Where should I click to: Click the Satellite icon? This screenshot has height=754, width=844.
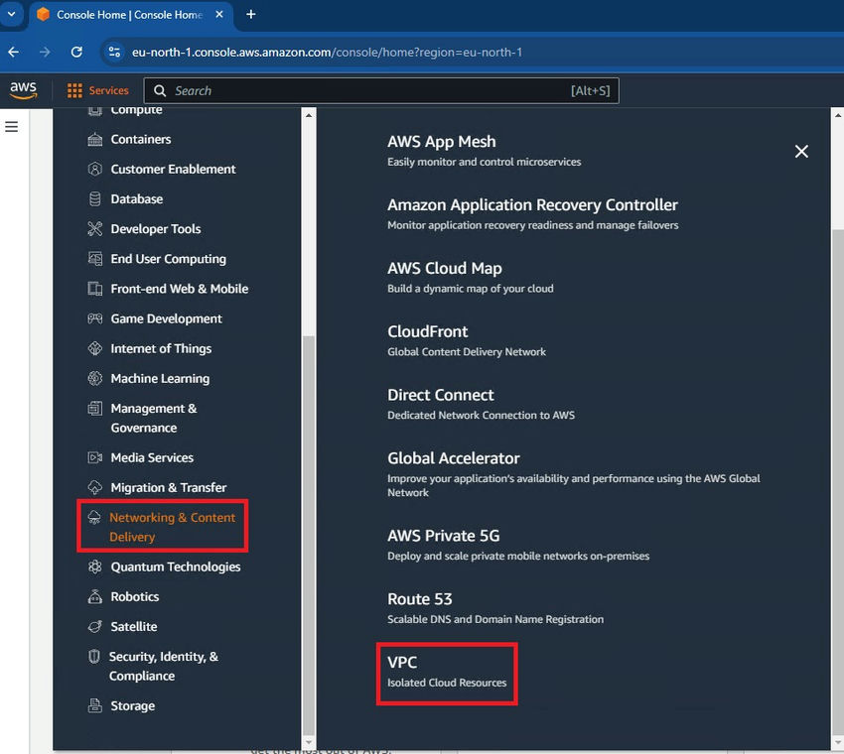pyautogui.click(x=94, y=627)
